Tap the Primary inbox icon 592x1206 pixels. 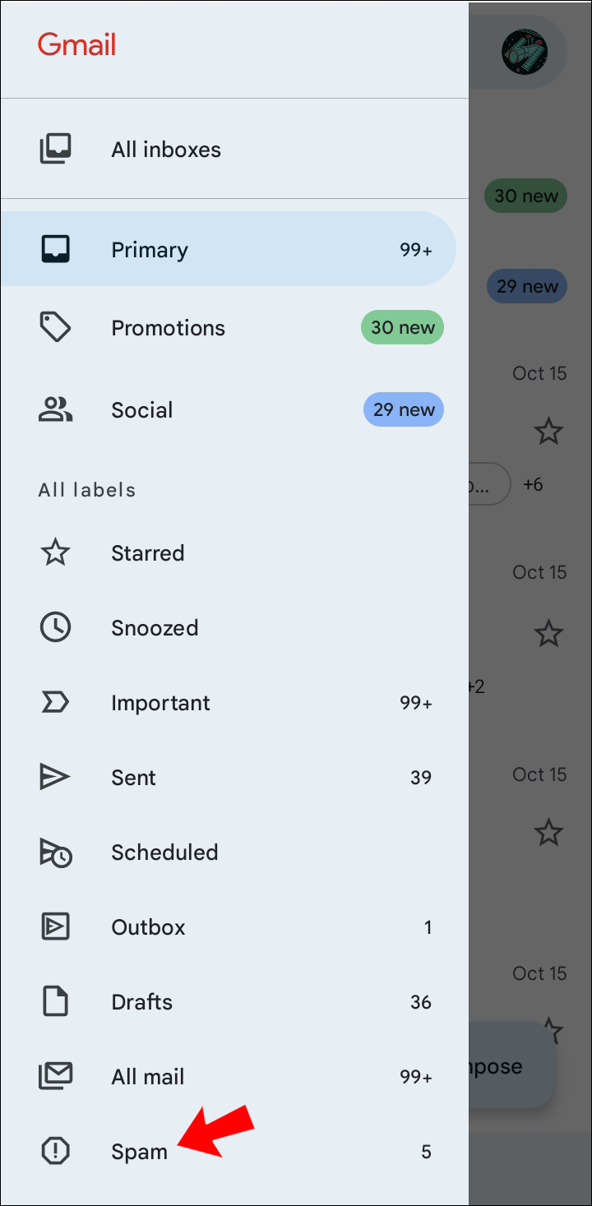click(56, 249)
